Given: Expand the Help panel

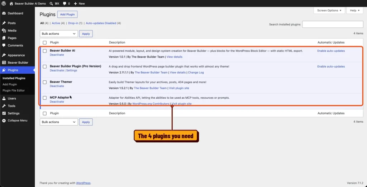Looking at the screenshot, I should tap(355, 10).
